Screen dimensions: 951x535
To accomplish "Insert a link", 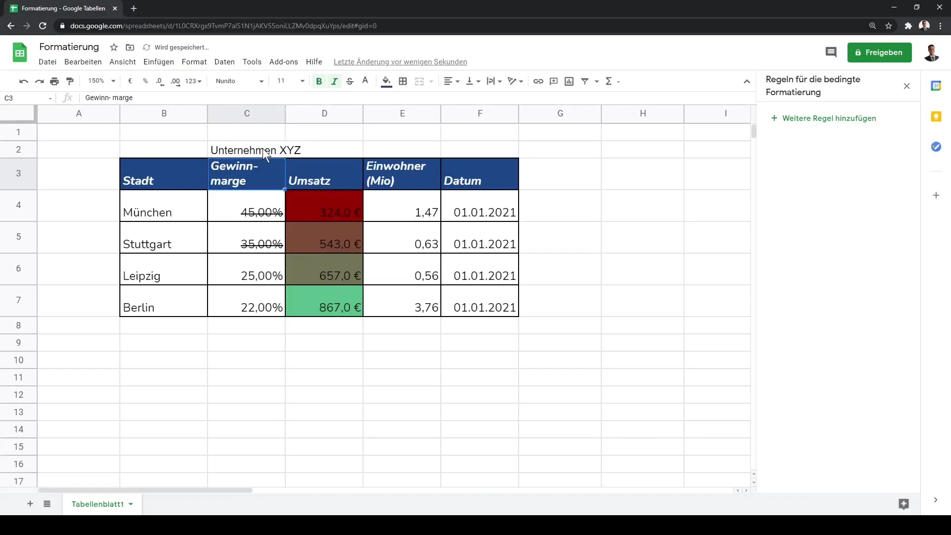I will (538, 81).
